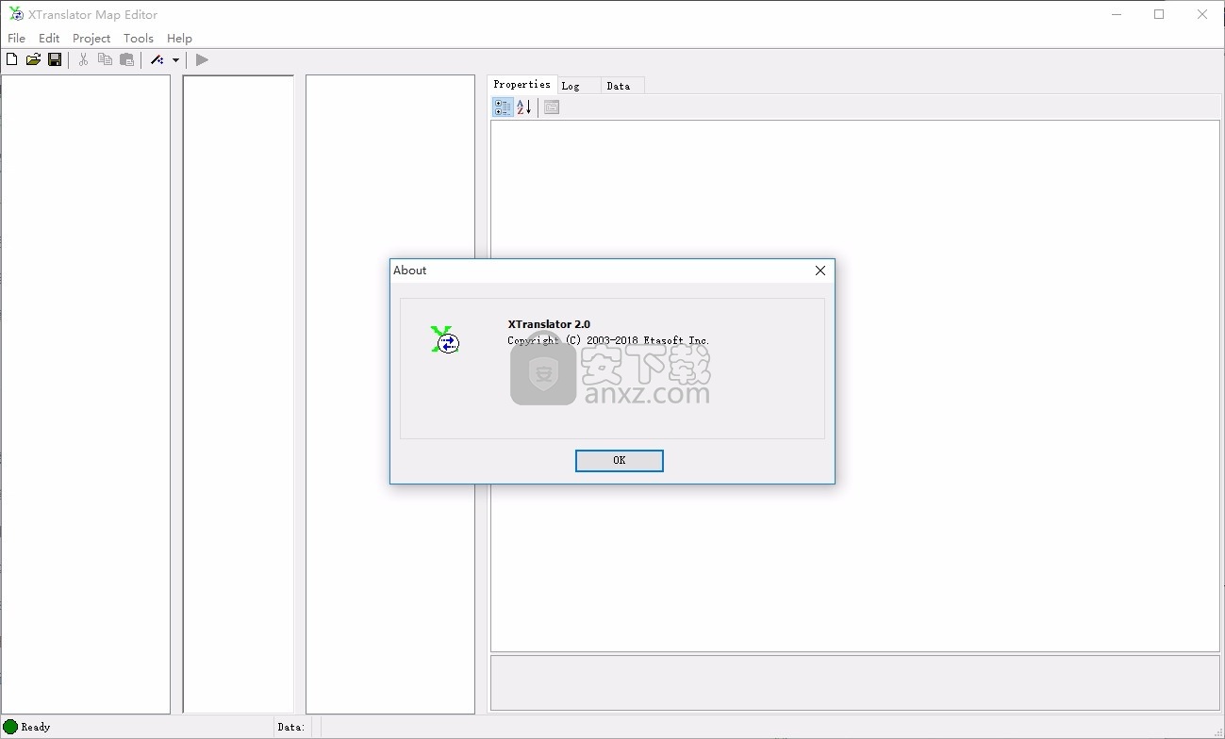Image resolution: width=1225 pixels, height=739 pixels.
Task: Toggle the Categorized view in the Properties toolbar
Action: click(x=503, y=107)
